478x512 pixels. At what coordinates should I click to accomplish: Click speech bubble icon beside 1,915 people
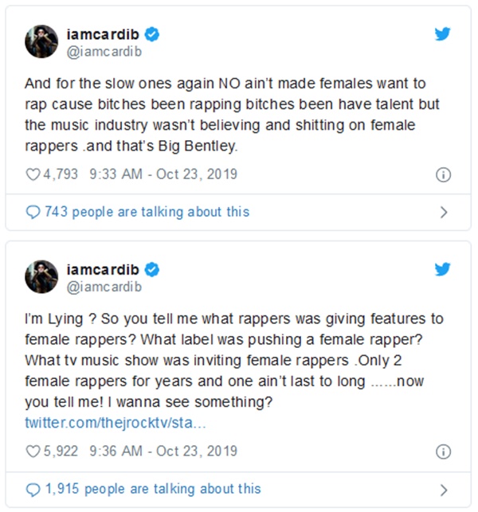click(x=33, y=489)
